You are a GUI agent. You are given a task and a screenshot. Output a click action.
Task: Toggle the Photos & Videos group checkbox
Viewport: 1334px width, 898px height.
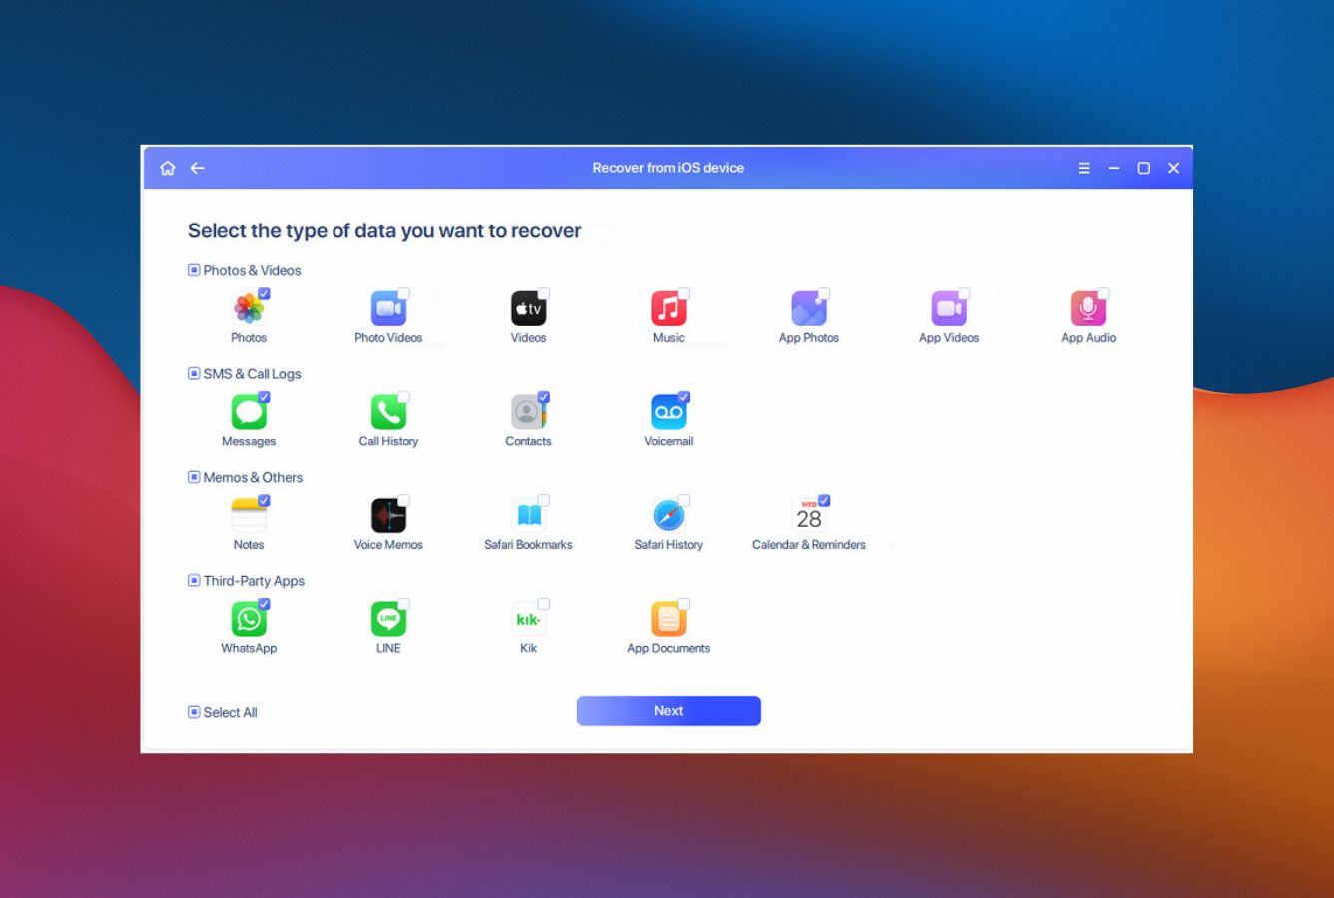click(194, 270)
